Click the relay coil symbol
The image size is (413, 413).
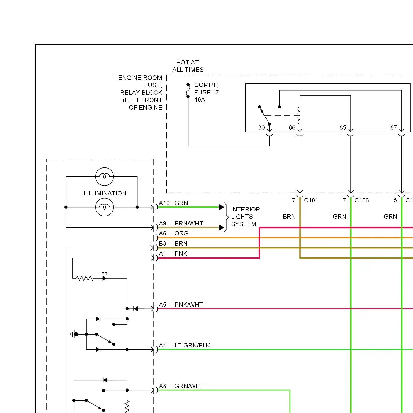click(x=299, y=116)
